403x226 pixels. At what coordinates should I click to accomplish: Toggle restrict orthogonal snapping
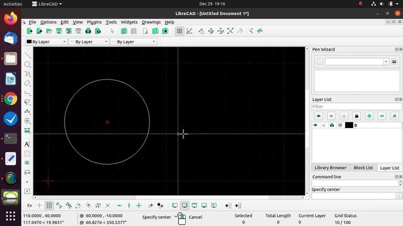(139, 205)
